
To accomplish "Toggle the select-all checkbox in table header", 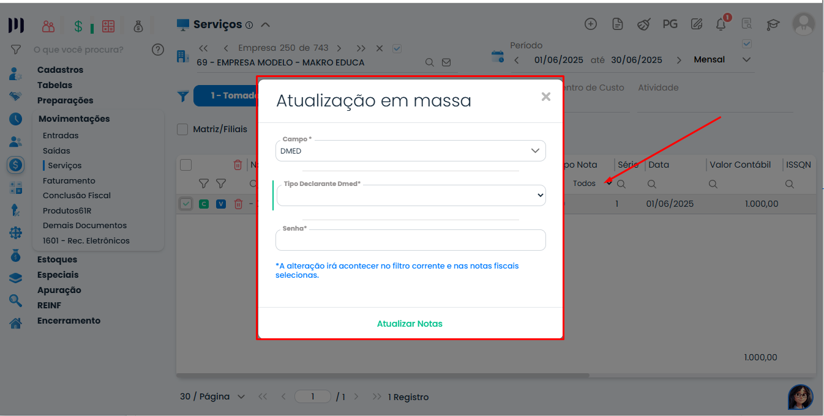I will coord(186,165).
